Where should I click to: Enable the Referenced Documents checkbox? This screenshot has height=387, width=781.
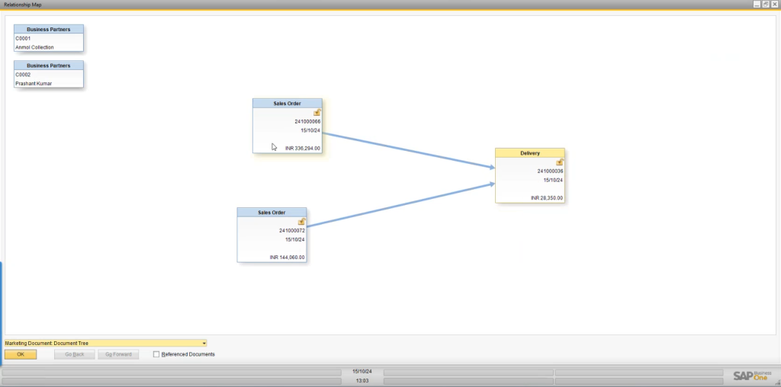[157, 354]
